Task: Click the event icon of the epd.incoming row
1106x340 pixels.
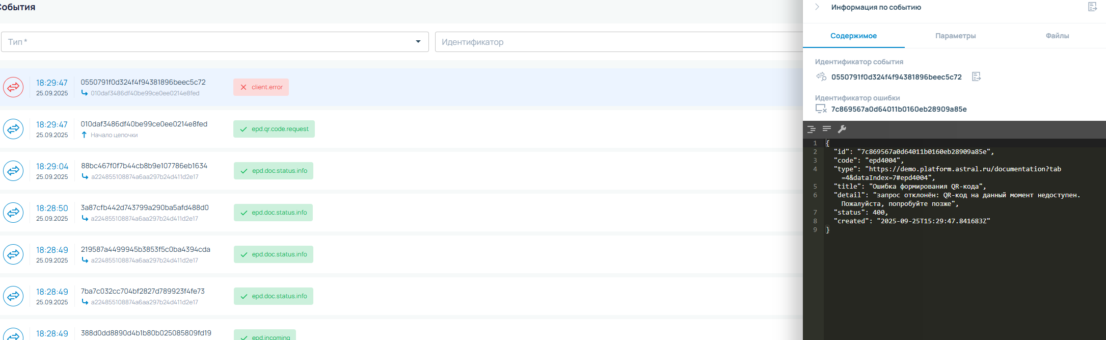Action: [x=13, y=334]
